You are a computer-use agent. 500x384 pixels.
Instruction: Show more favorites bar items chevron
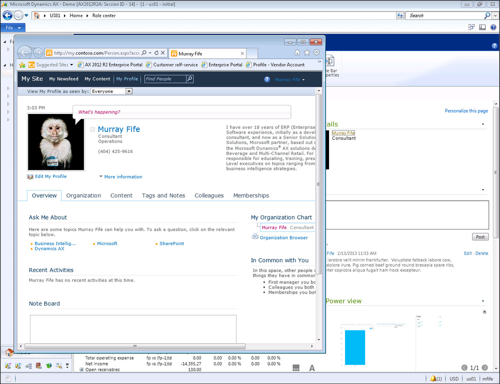[x=319, y=61]
